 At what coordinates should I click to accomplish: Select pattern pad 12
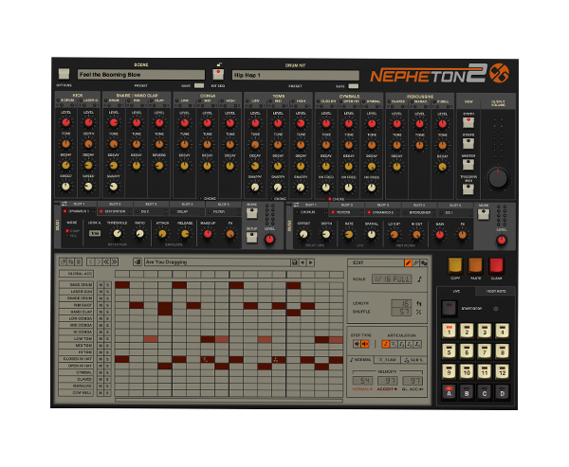pyautogui.click(x=503, y=371)
